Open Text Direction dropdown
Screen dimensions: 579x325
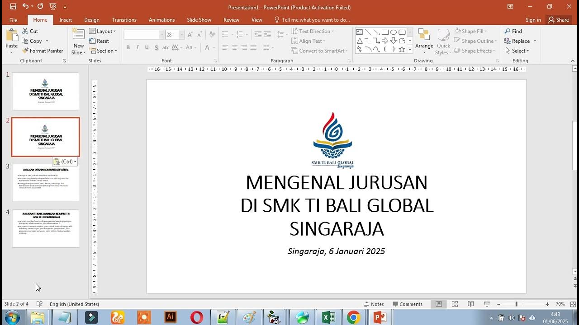coord(312,31)
